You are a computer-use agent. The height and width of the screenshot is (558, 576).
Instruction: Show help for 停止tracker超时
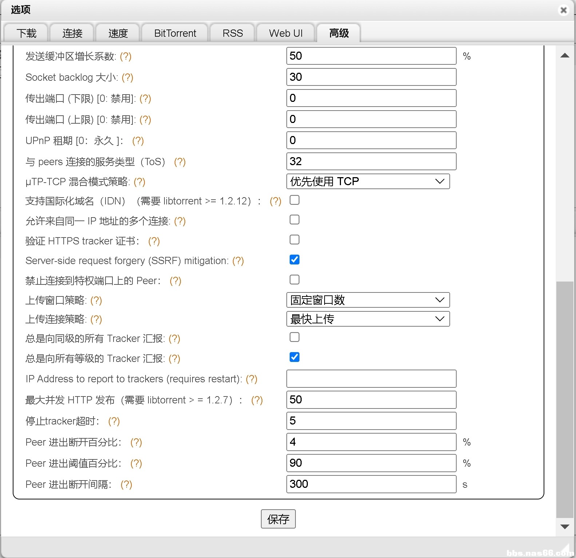[x=114, y=421]
